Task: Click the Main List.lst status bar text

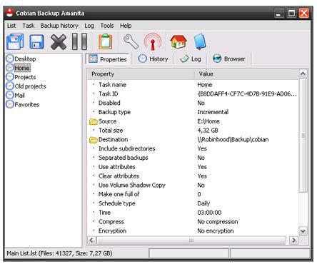Action: click(x=59, y=253)
